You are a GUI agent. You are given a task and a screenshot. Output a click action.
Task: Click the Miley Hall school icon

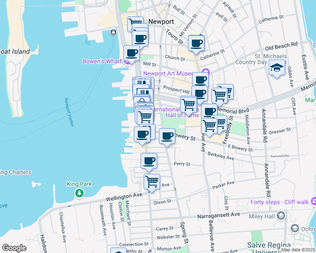pyautogui.click(x=281, y=216)
